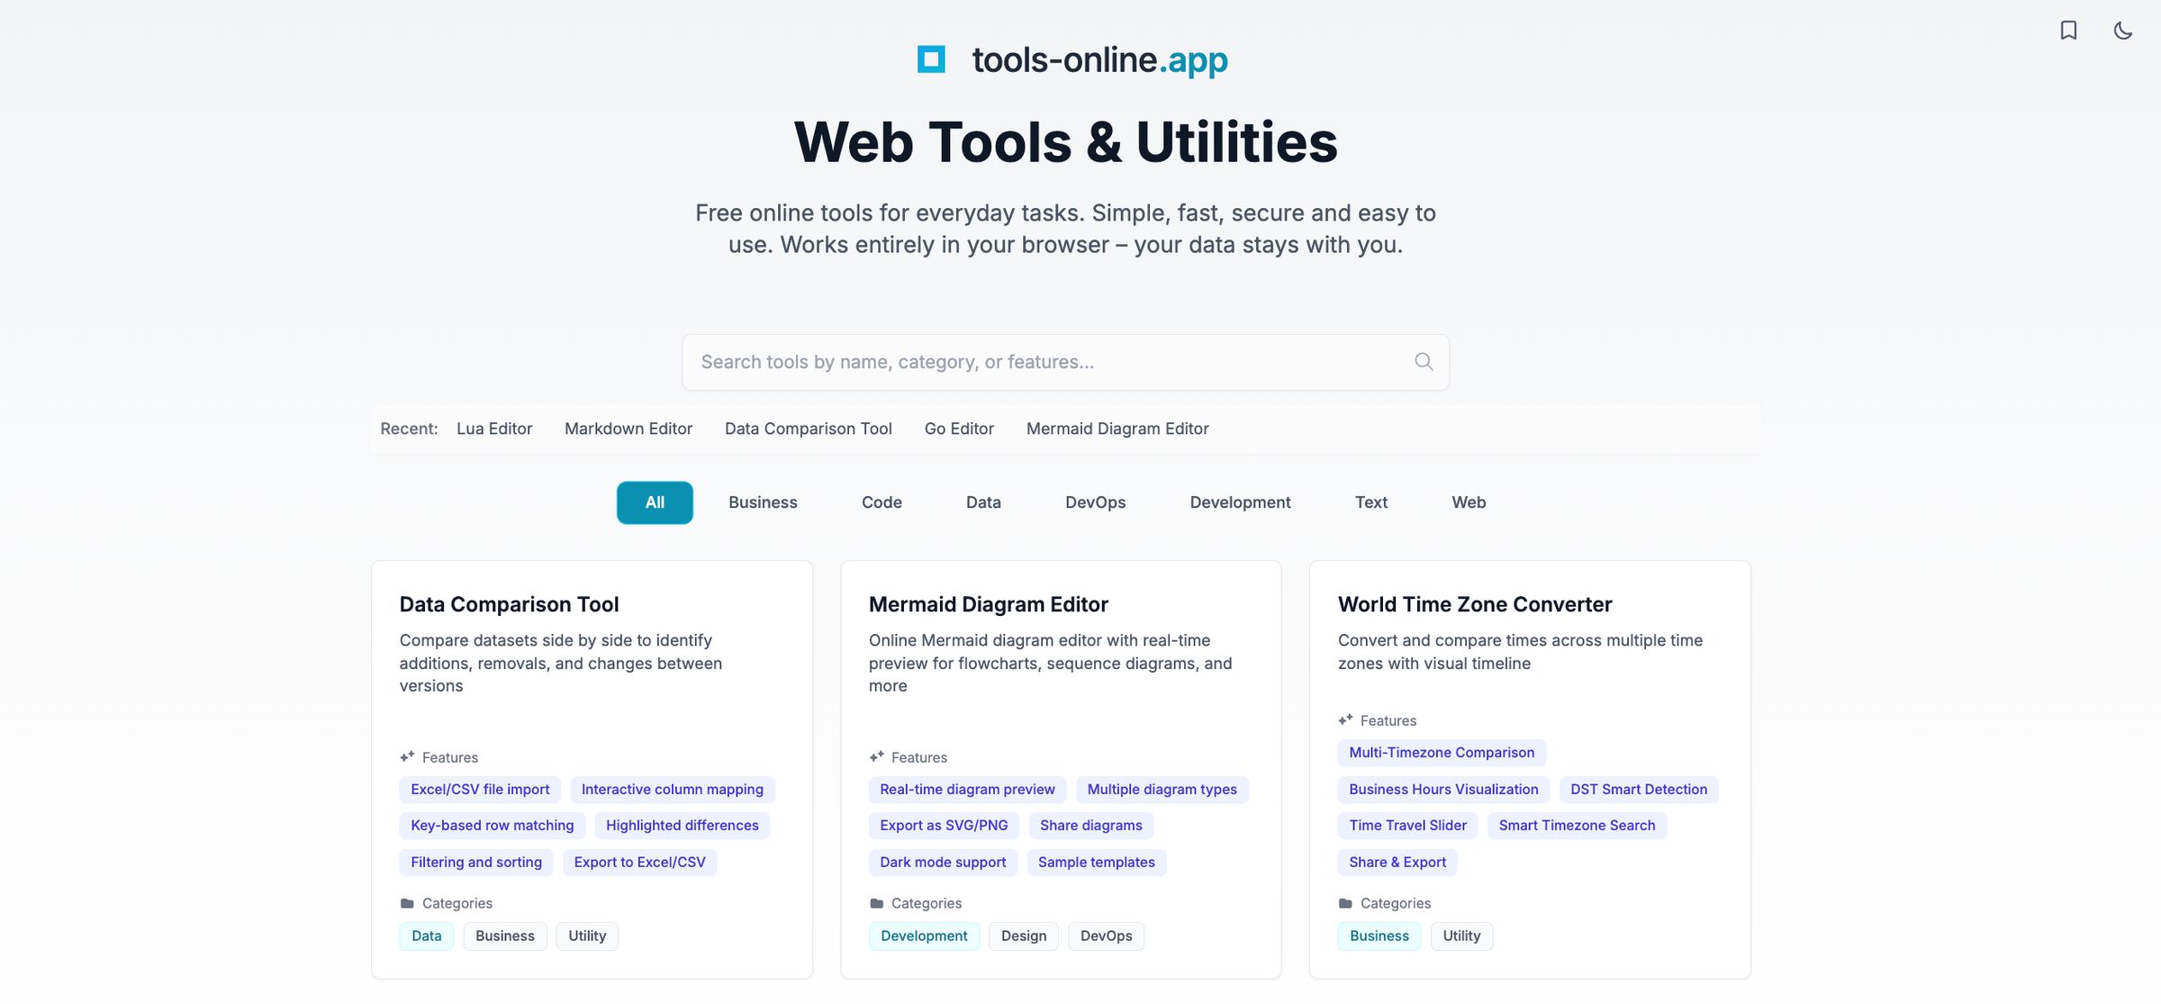
Task: Click inside the tool search field
Action: (990, 361)
